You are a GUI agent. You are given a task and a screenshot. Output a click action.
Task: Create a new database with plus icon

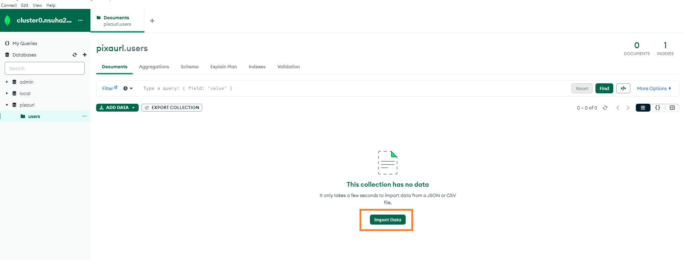click(85, 55)
